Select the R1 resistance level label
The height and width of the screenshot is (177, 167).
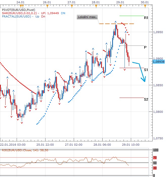[146, 18]
